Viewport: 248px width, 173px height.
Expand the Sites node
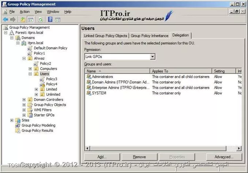pos(12,120)
